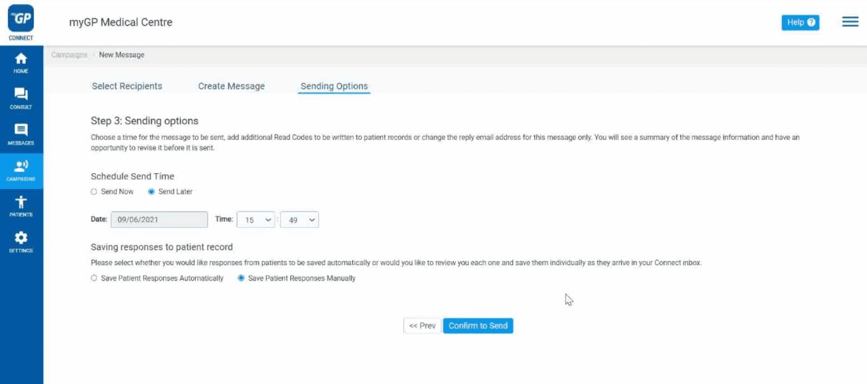
Task: Go back with the Prev button
Action: 422,326
